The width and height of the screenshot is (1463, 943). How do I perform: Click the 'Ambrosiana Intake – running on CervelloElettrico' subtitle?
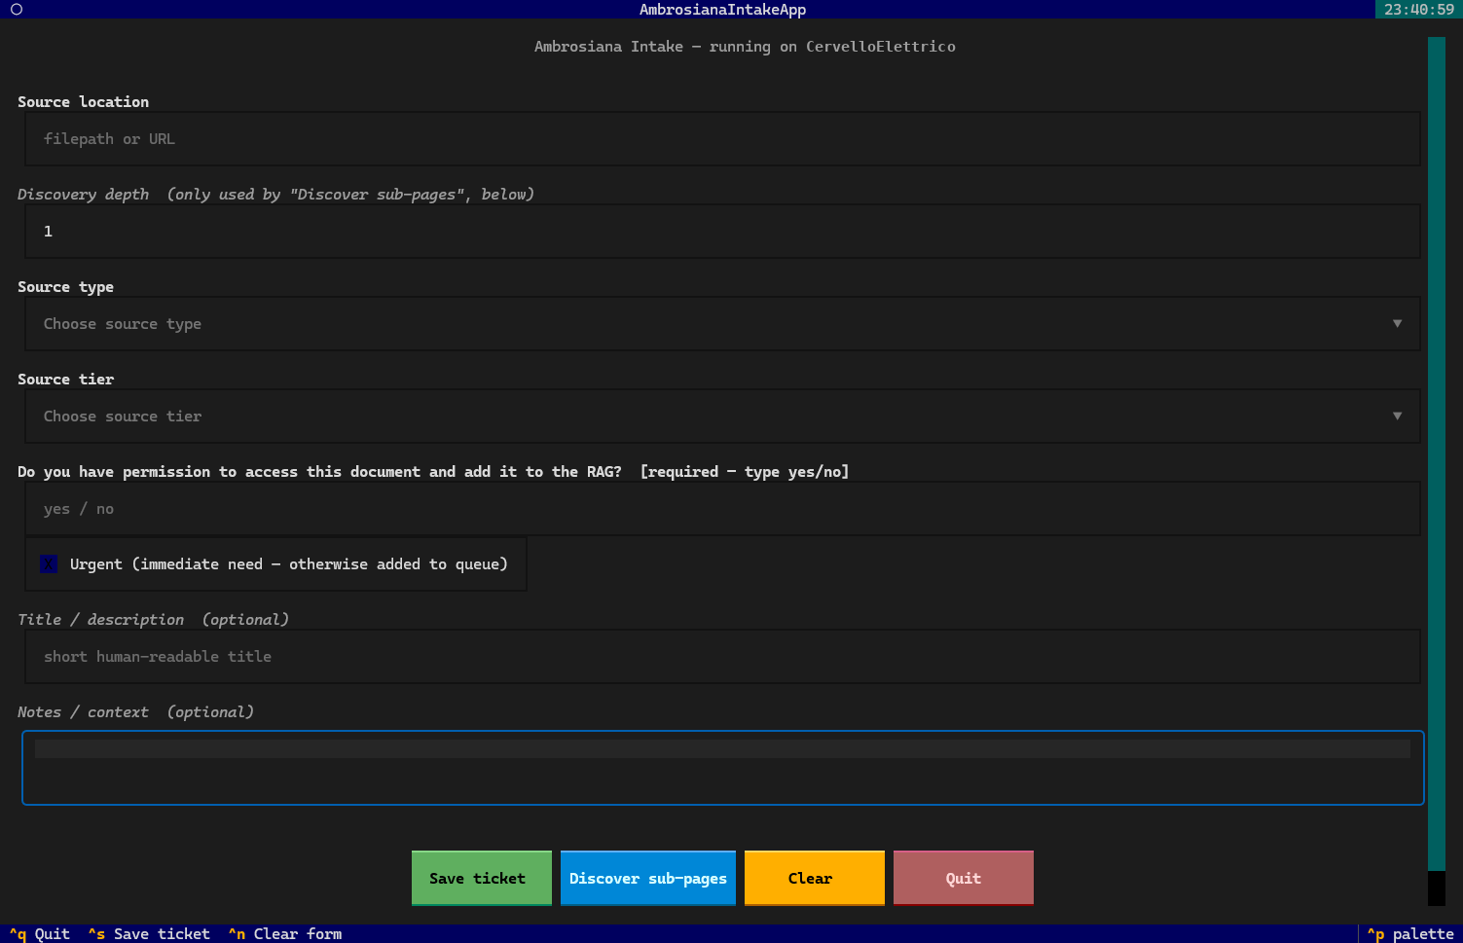745,47
